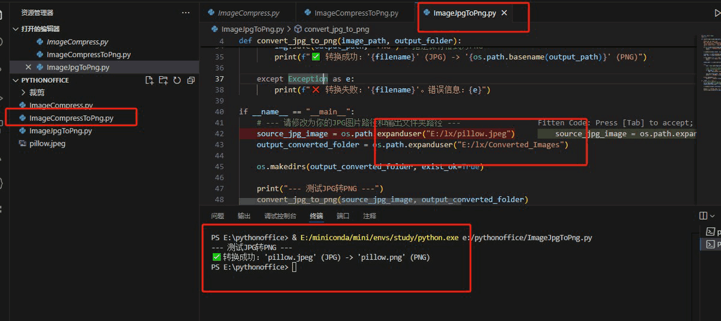Viewport: 721px width, 321px height.
Task: Close ImageJpgToPng.py in open editors list
Action: point(28,67)
